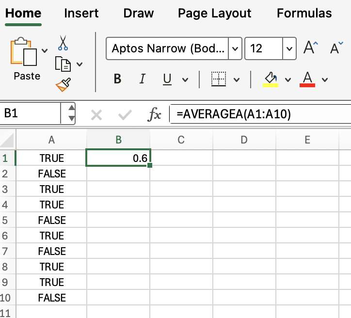351x318 pixels.
Task: Select column E header
Action: (307, 140)
